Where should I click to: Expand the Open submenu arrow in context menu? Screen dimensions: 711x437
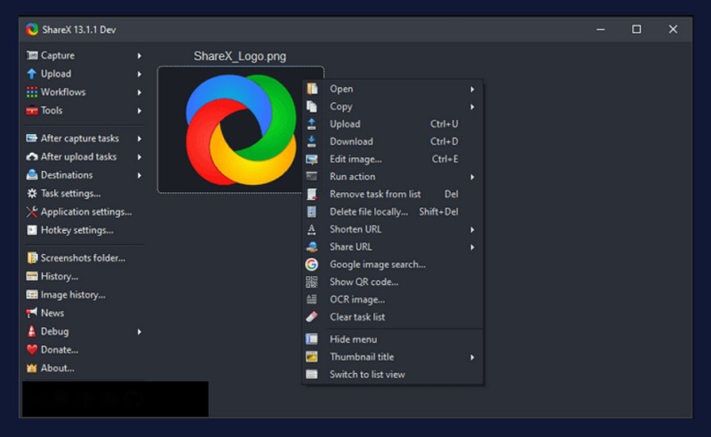(472, 90)
